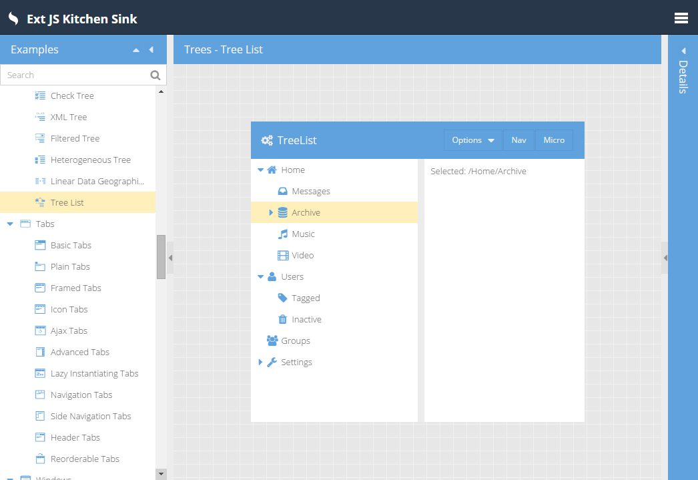The image size is (698, 480).
Task: Collapse the Users node arrow
Action: 260,277
